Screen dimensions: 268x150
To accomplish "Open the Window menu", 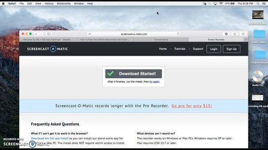I will tap(79, 4).
